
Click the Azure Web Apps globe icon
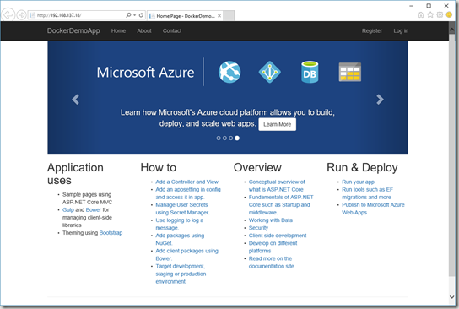point(229,72)
